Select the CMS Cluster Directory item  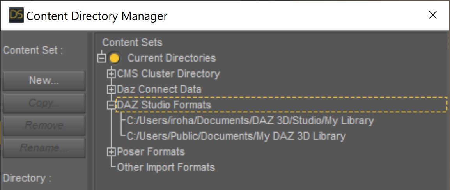168,74
